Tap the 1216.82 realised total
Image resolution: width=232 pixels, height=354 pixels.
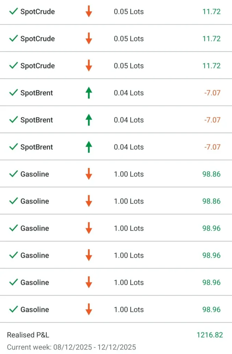click(210, 335)
